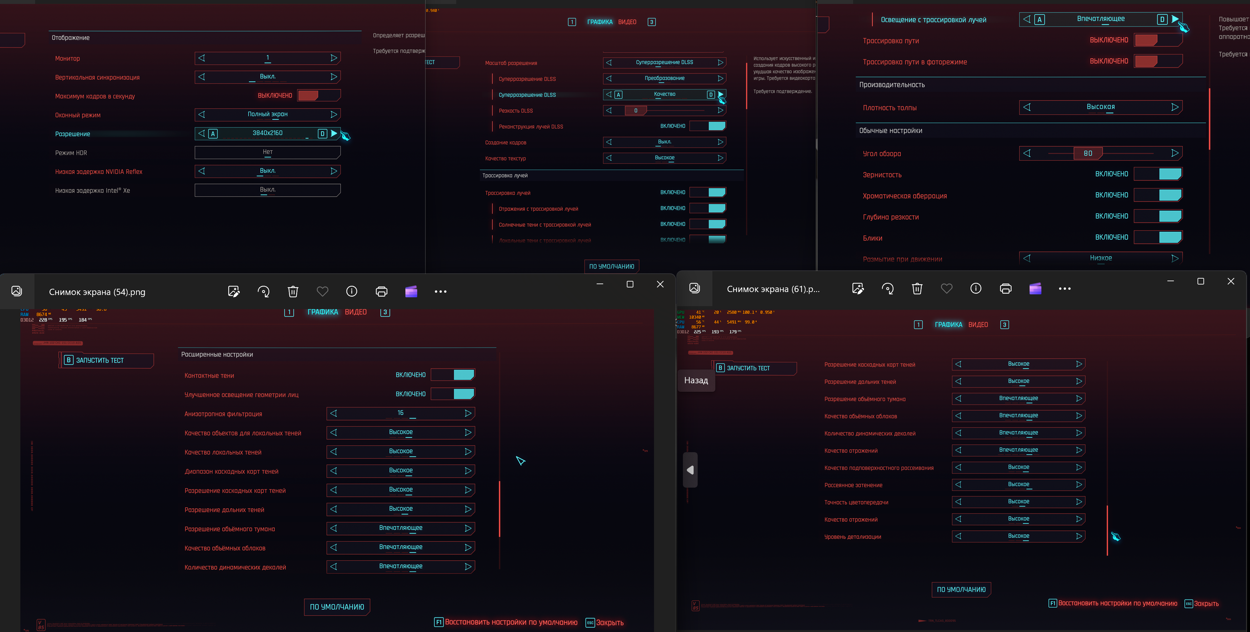Open Clipchamp icon in Снимок экрана (61) toolbar

(1035, 288)
